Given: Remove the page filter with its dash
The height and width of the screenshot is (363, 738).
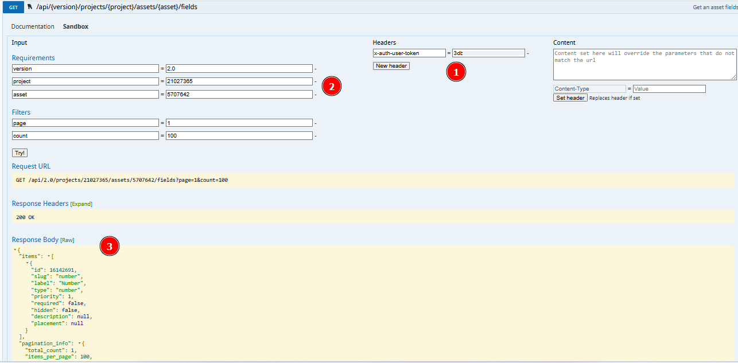Looking at the screenshot, I should [316, 123].
